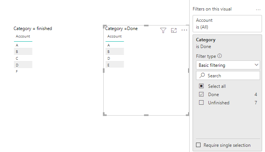
Task: Select row D in Done table
Action: [115, 58]
